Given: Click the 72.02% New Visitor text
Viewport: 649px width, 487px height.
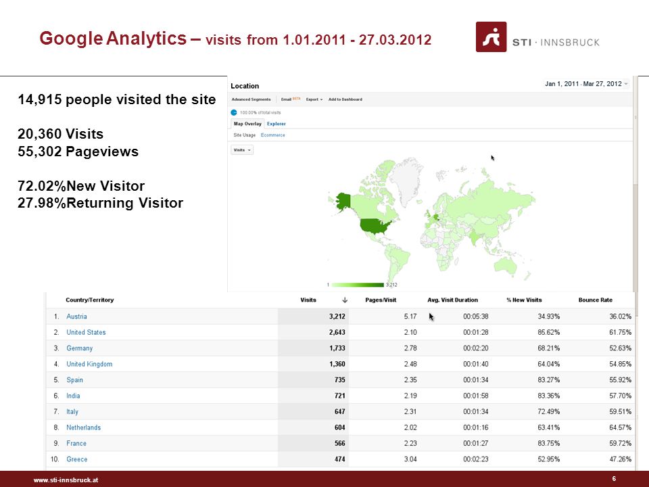Looking at the screenshot, I should point(81,186).
